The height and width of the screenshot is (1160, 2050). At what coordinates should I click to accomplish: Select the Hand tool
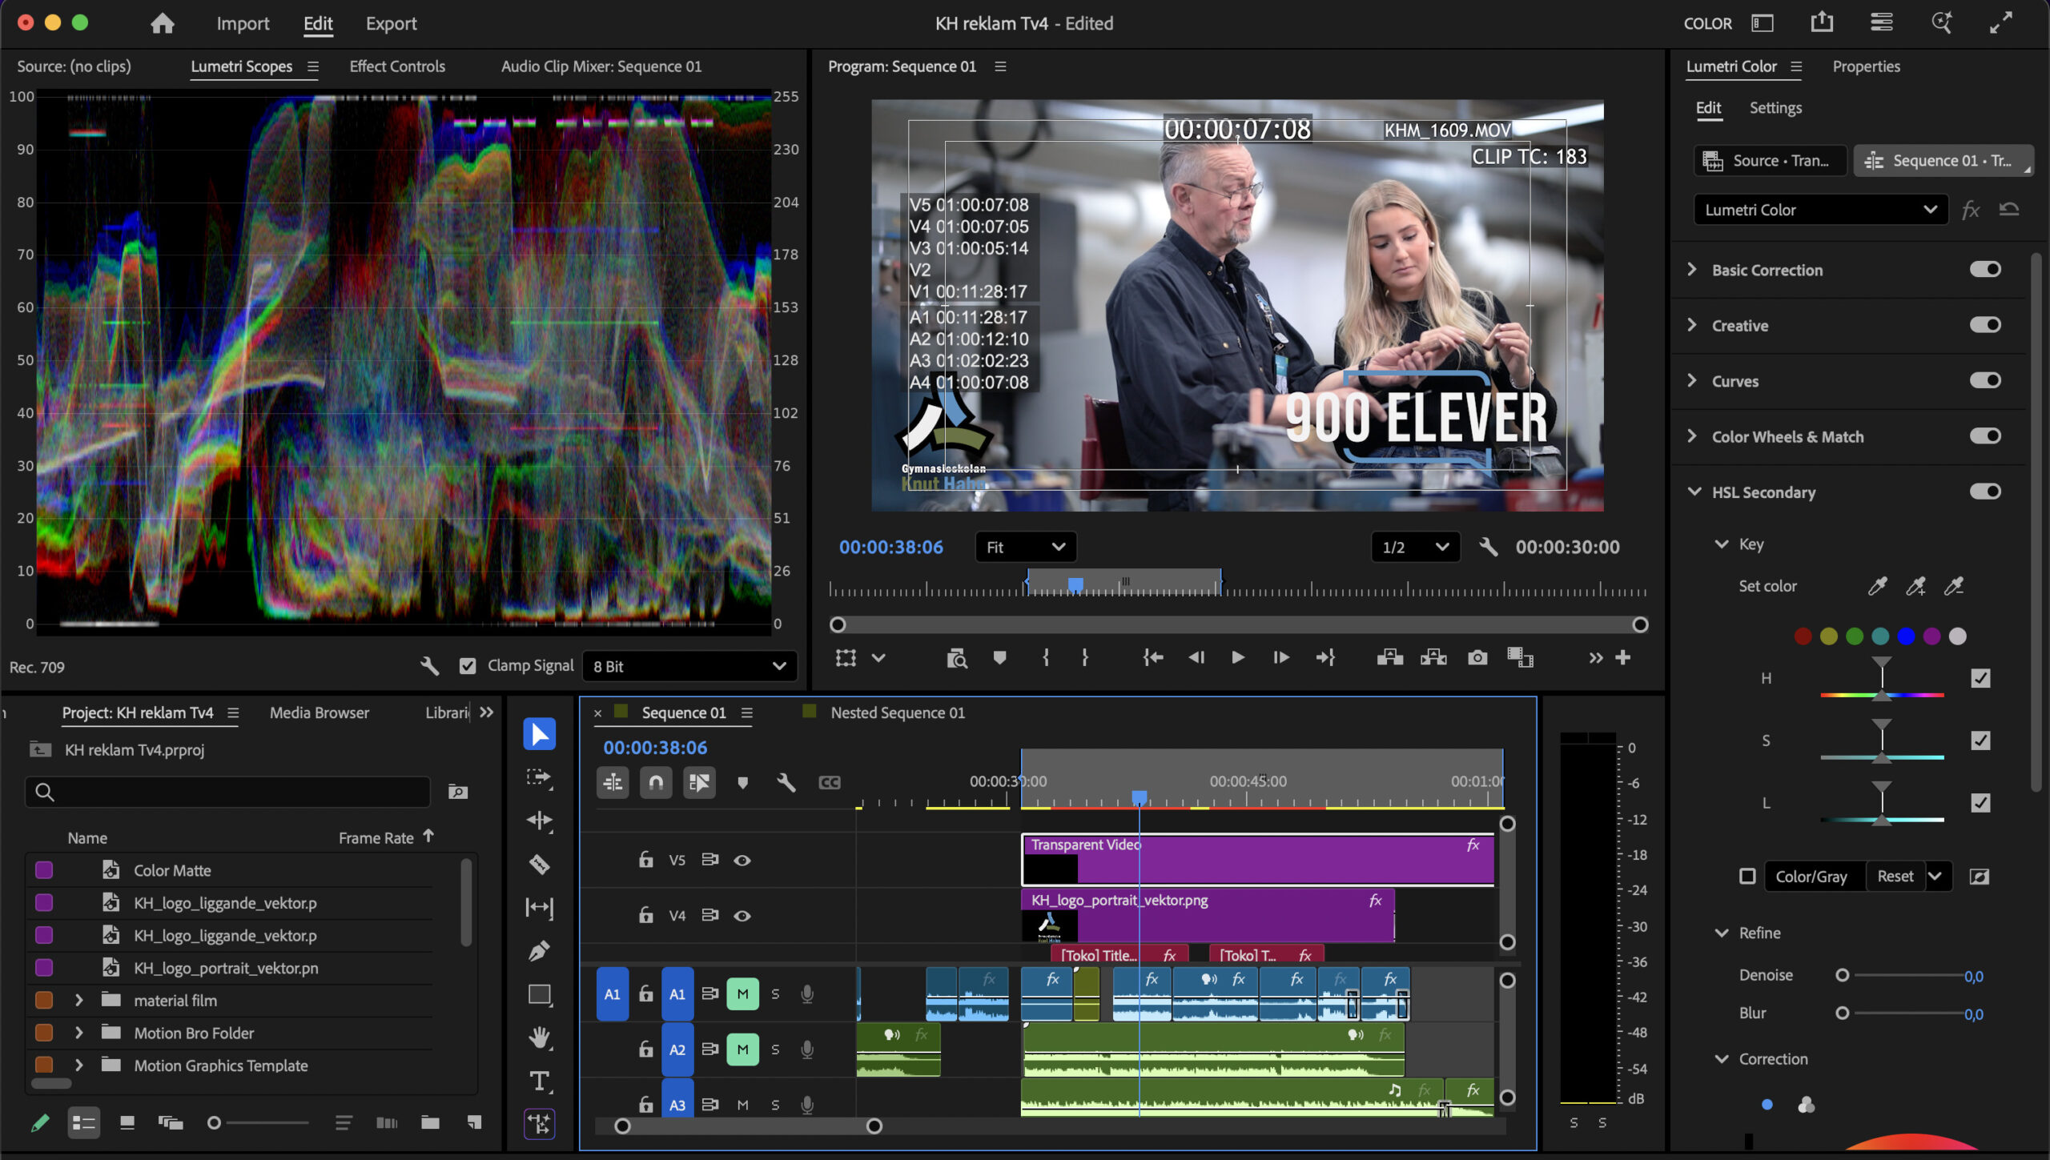pos(539,1038)
